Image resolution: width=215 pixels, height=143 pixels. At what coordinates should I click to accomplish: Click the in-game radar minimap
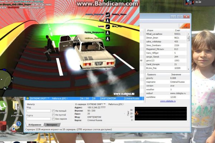coord(5,79)
